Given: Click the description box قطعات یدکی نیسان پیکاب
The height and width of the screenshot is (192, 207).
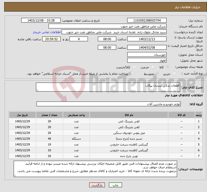Looking at the screenshot, I should [108, 87].
